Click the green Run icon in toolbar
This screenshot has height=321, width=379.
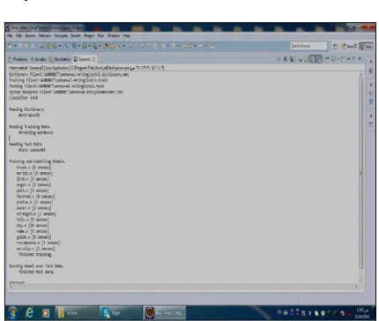(x=85, y=46)
